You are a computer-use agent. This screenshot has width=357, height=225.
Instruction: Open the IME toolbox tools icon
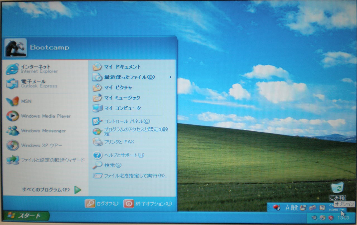tap(312, 207)
